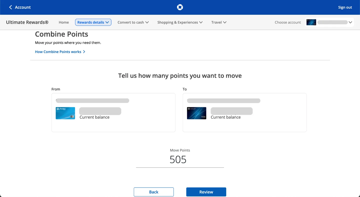
Task: Focus the Move Points amount field
Action: [180, 160]
